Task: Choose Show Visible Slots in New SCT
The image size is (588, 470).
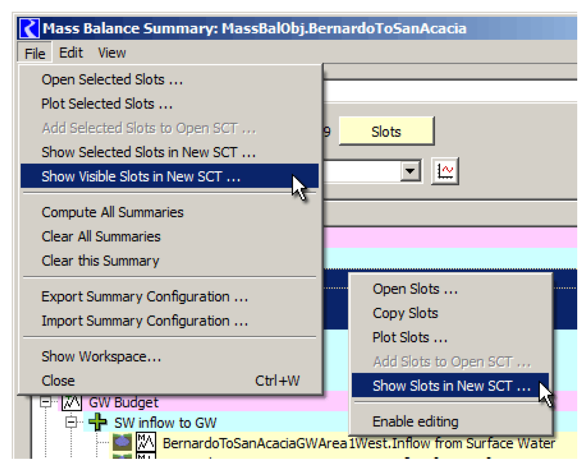Action: 141,176
